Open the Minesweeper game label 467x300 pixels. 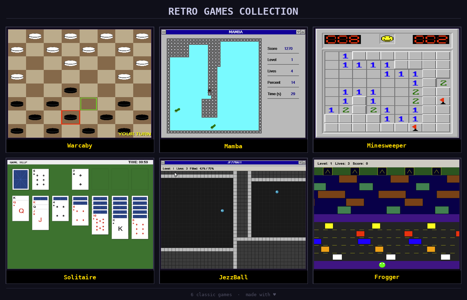click(387, 145)
